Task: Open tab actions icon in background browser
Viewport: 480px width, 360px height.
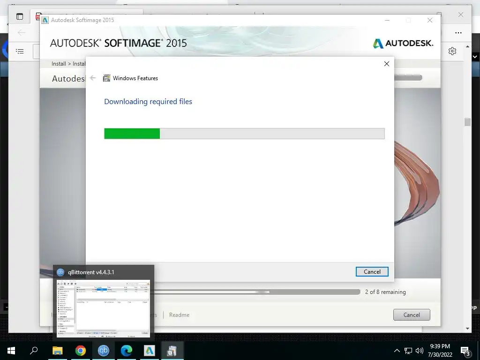Action: coord(20,16)
